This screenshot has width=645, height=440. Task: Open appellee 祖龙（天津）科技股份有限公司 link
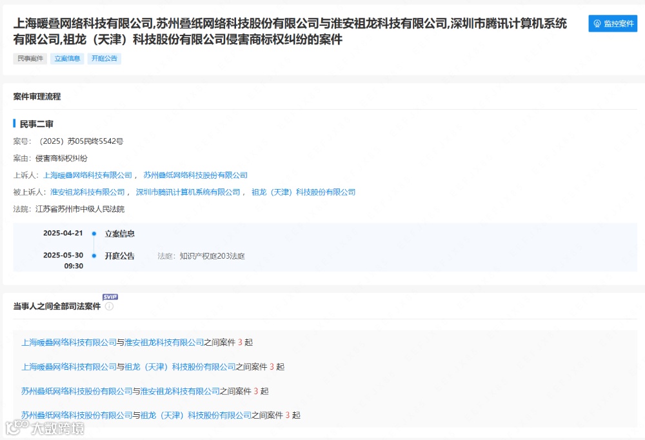(304, 192)
